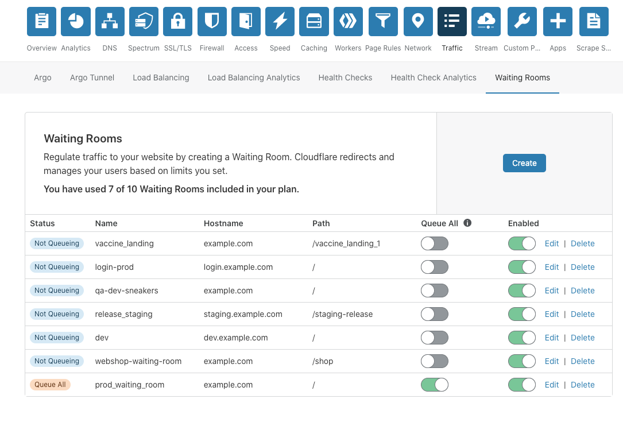Image resolution: width=623 pixels, height=422 pixels.
Task: Open the Health Checks tab
Action: click(x=345, y=78)
